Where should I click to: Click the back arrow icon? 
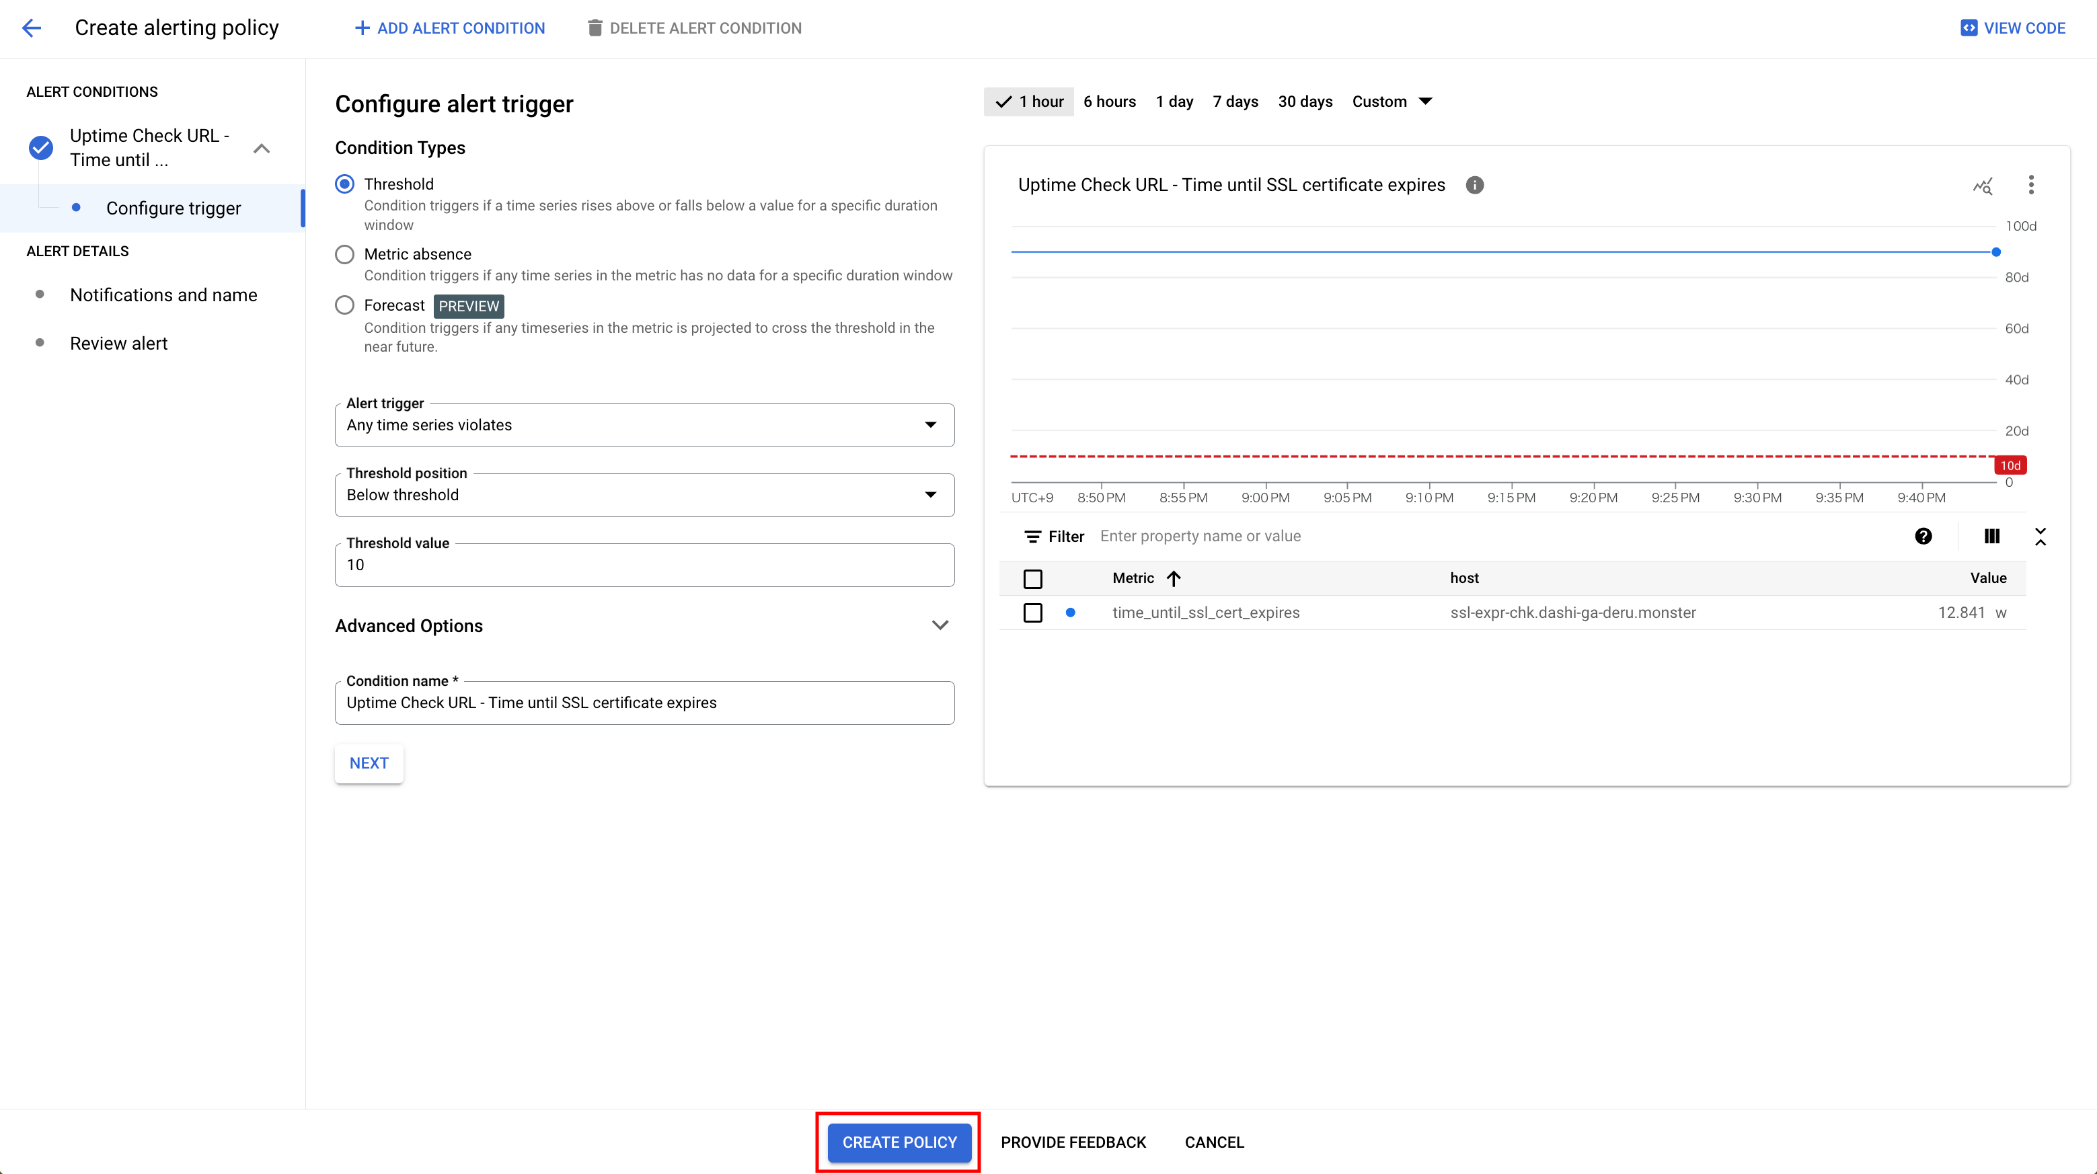tap(31, 28)
